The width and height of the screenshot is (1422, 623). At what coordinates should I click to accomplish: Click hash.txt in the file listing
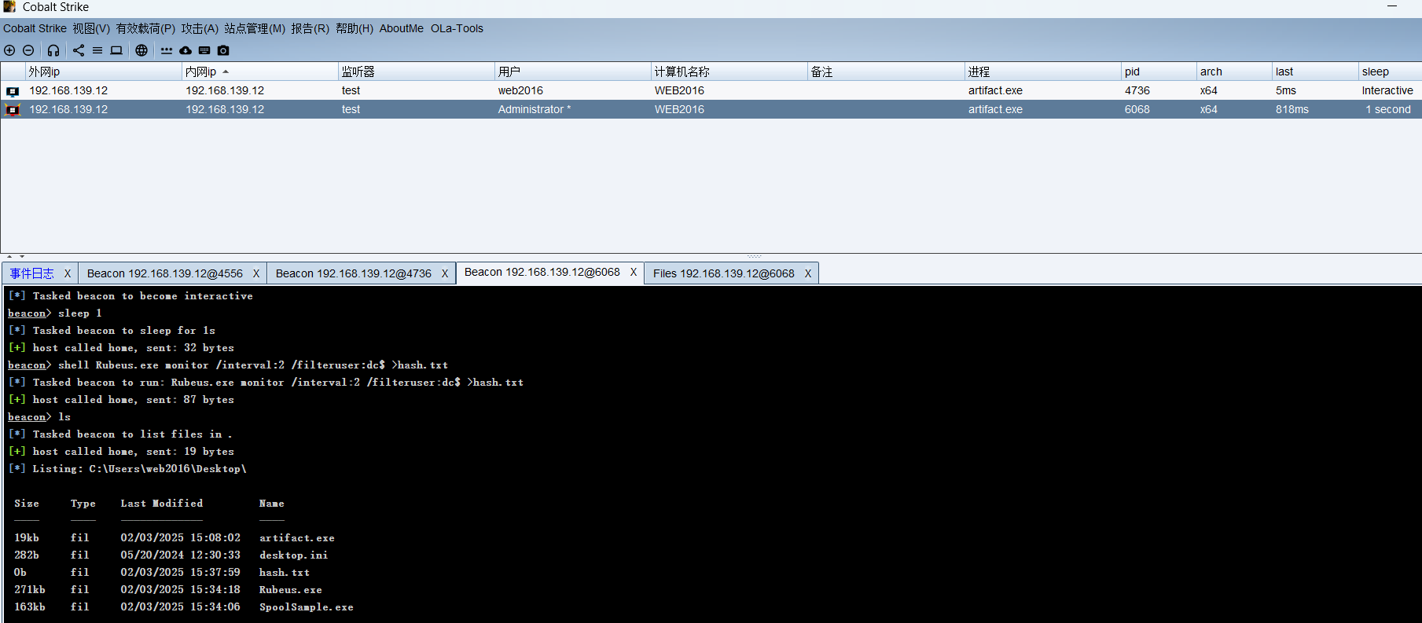click(x=285, y=572)
